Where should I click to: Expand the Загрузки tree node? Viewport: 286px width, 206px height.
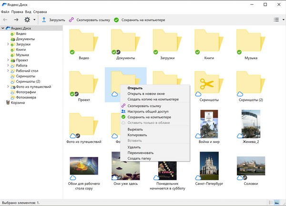point(8,44)
